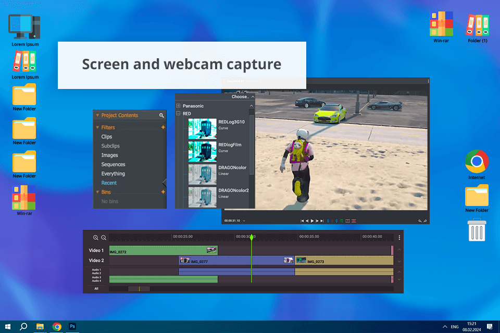Select the REDLog3G10 LUT thumbnail
This screenshot has height=333, width=500.
coord(202,129)
